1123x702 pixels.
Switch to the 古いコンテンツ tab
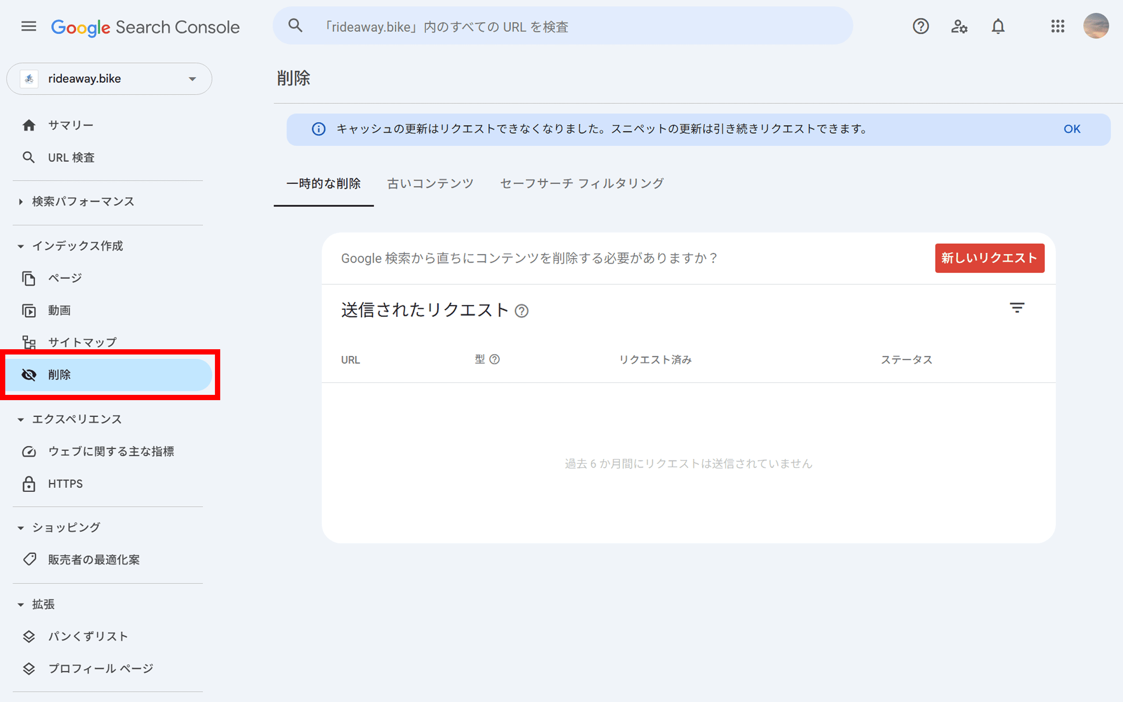[x=430, y=184]
